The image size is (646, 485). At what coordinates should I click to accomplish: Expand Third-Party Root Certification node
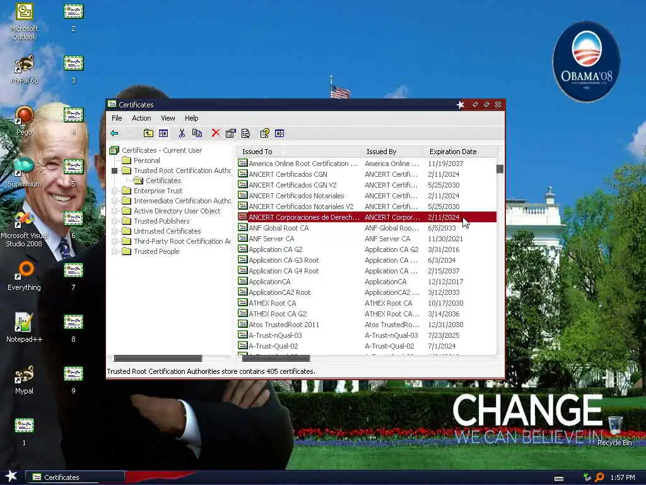(115, 241)
